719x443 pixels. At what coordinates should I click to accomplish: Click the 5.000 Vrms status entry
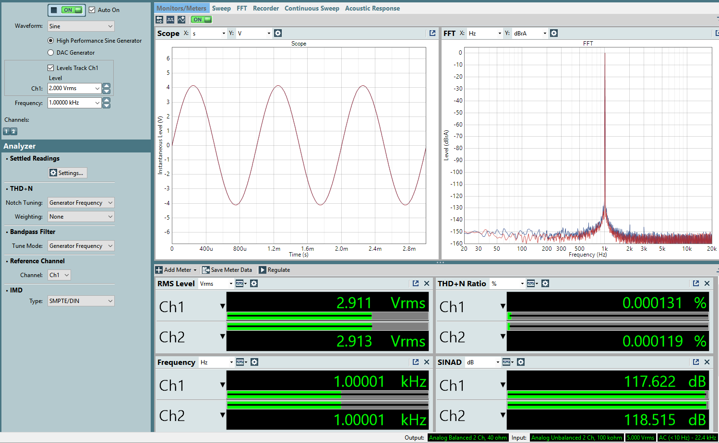pyautogui.click(x=641, y=438)
